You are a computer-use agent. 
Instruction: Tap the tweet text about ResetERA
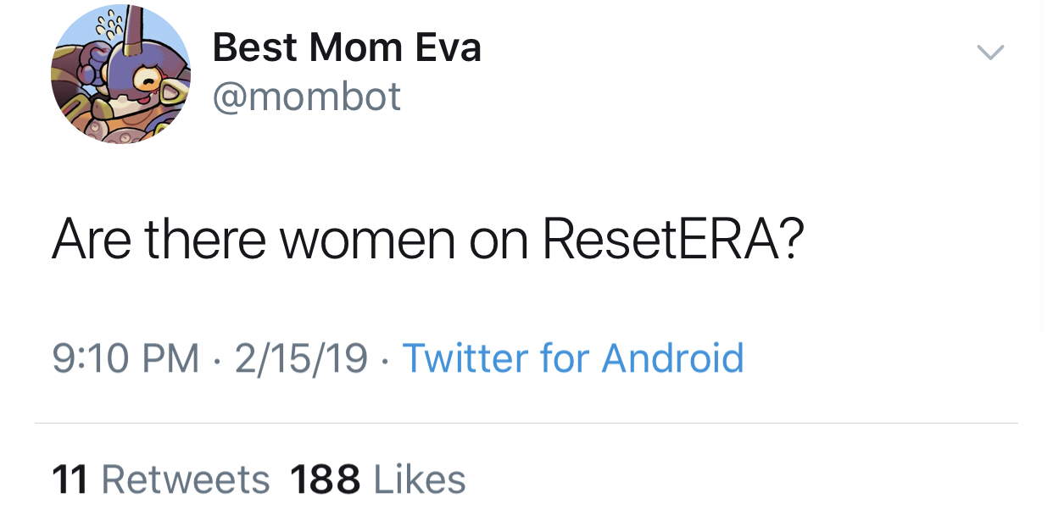click(428, 240)
